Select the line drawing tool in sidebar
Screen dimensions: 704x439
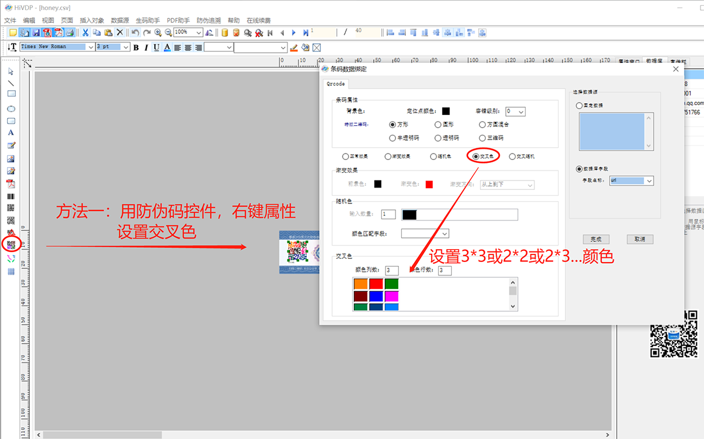11,83
